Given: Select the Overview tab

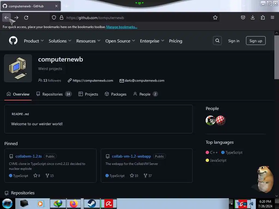Looking at the screenshot, I should point(18,94).
